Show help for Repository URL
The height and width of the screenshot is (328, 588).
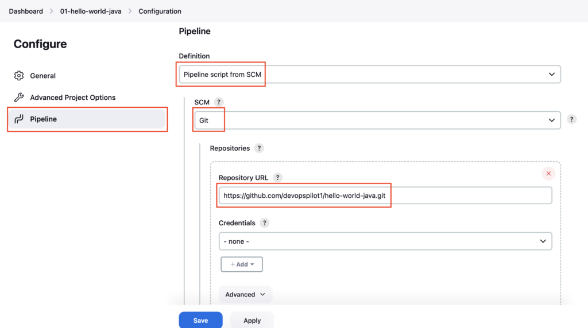277,178
